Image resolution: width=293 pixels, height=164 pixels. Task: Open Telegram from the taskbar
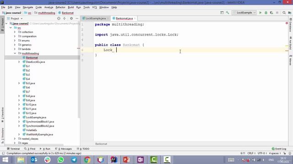74,160
